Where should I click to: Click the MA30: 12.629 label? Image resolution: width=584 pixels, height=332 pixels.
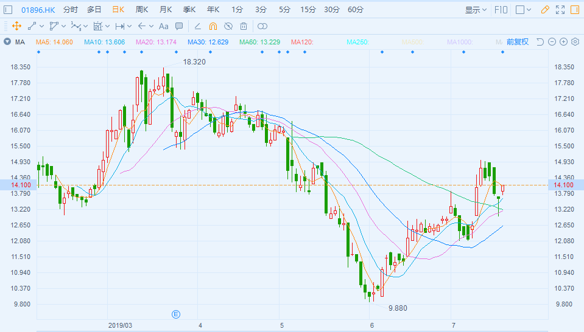coord(208,42)
